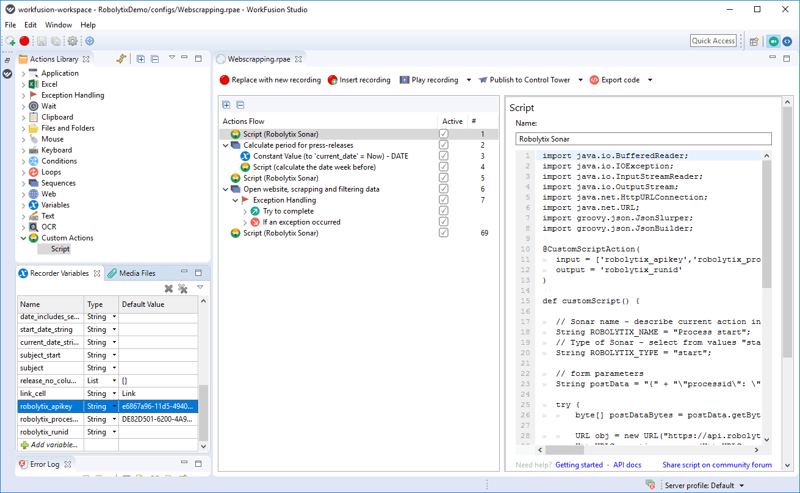Image resolution: width=800 pixels, height=493 pixels.
Task: Click Replace with new recording
Action: pos(270,80)
